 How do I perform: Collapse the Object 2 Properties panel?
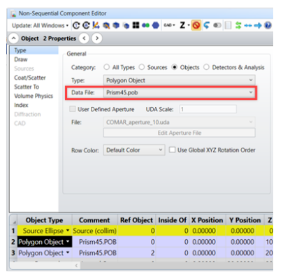click(x=13, y=38)
